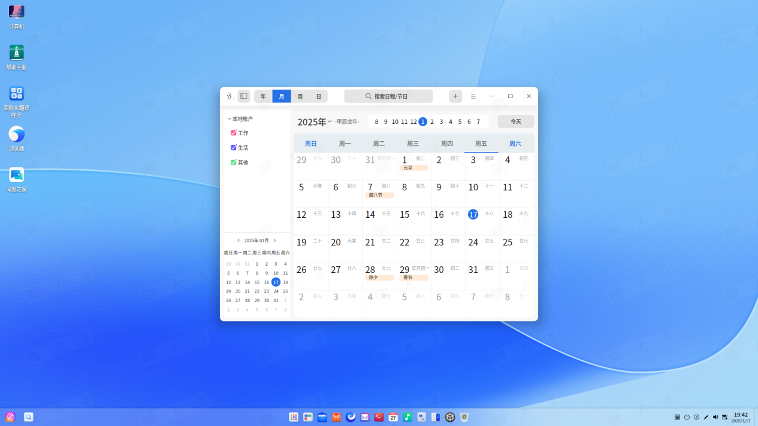Click the 元旦 holiday label
This screenshot has width=758, height=426.
pos(413,168)
